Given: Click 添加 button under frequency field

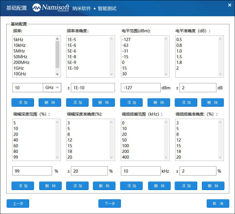Looking at the screenshot, I should [23, 102].
